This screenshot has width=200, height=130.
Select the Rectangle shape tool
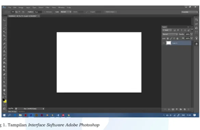[4, 86]
